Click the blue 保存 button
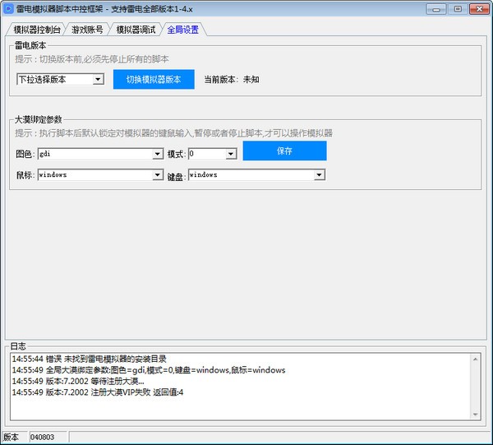Viewport: 493px width, 445px height. [x=284, y=151]
